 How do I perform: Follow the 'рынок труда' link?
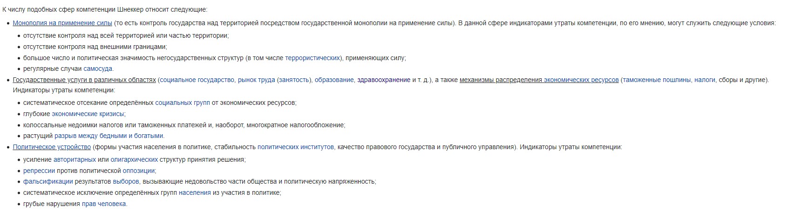tap(257, 80)
